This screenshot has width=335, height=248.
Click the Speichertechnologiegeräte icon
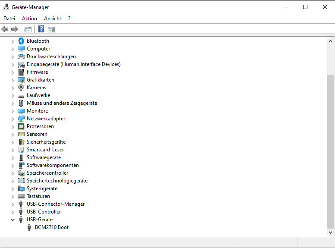21,181
